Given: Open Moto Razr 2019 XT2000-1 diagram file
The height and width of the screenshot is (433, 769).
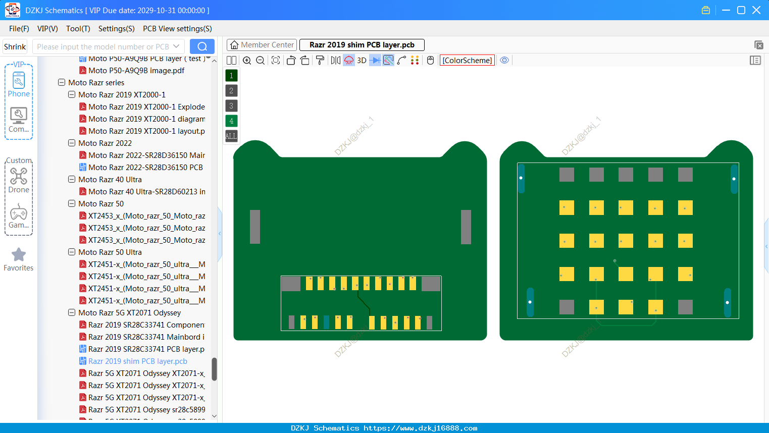Looking at the screenshot, I should [x=142, y=119].
